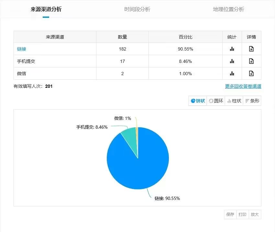The width and height of the screenshot is (275, 232).
Task: Click the 更多回收答卷渠道 link
Action: click(x=243, y=86)
